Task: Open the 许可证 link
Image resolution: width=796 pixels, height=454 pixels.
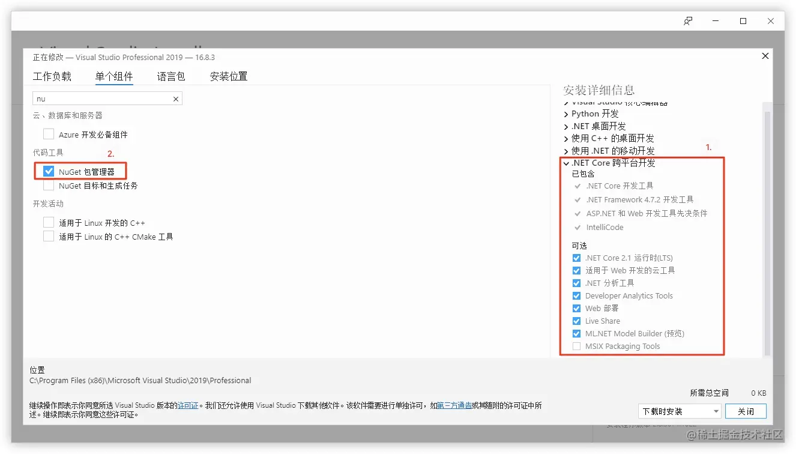Action: pos(188,405)
